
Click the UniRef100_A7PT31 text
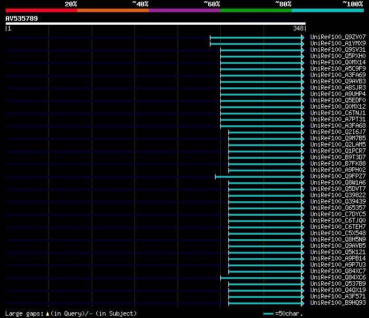pyautogui.click(x=338, y=120)
